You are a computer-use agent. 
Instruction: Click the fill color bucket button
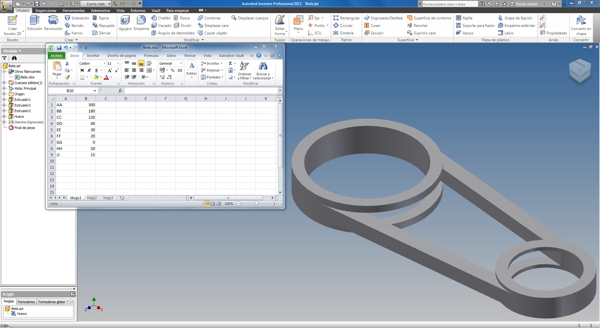tap(96, 77)
